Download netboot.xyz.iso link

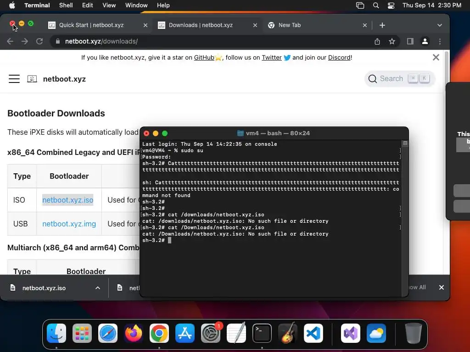(68, 200)
